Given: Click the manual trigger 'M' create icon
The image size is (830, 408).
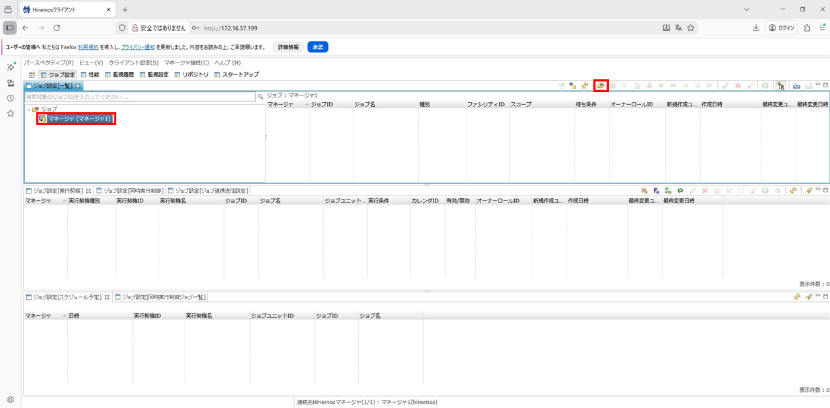Looking at the screenshot, I should pos(645,191).
